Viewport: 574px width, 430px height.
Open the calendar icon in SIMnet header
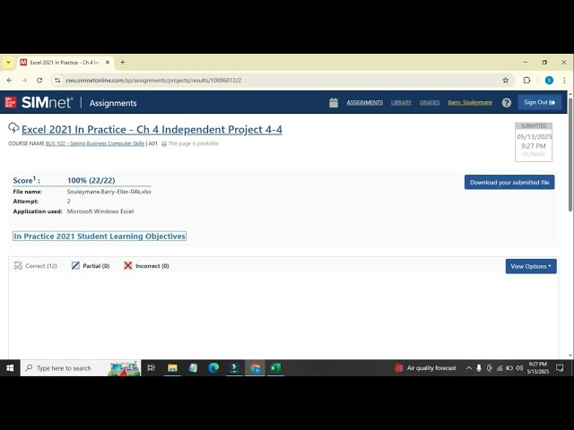(334, 103)
